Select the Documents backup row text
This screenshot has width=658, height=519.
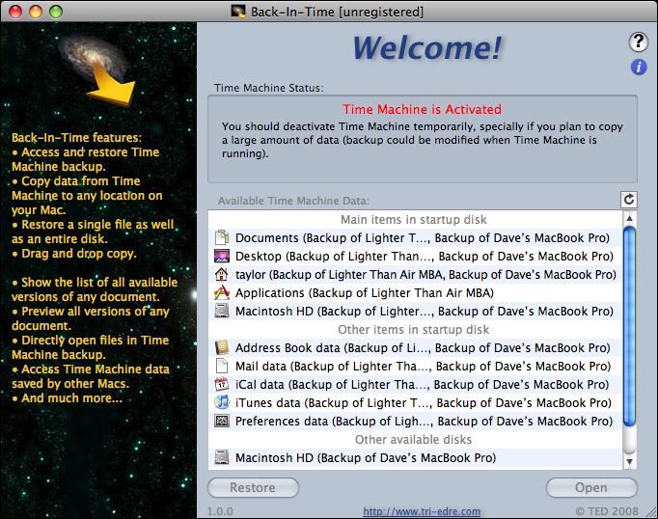click(x=423, y=238)
